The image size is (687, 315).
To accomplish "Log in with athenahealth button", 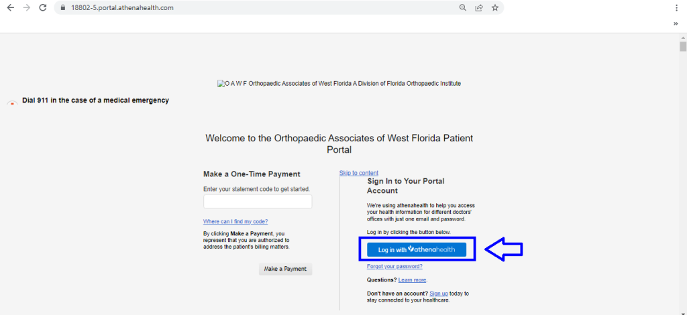I will point(417,249).
